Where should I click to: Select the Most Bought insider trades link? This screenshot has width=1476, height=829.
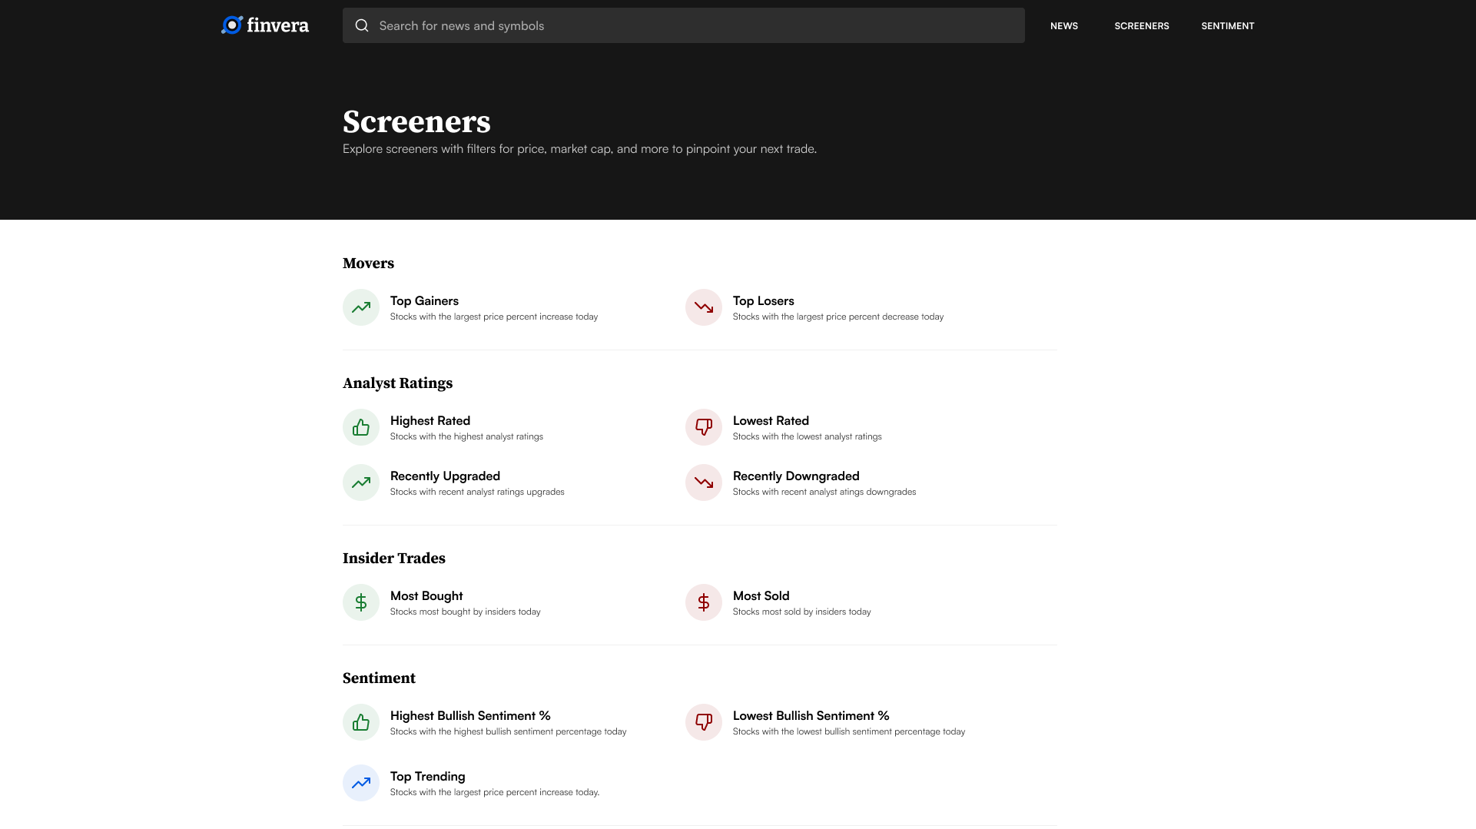[x=426, y=595]
